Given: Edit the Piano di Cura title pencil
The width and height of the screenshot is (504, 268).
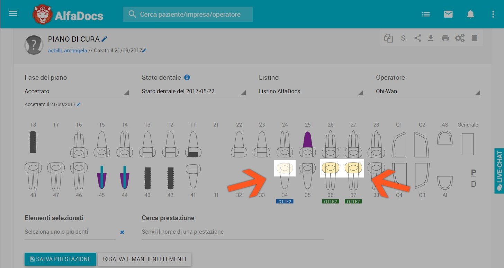Looking at the screenshot, I should tap(104, 39).
